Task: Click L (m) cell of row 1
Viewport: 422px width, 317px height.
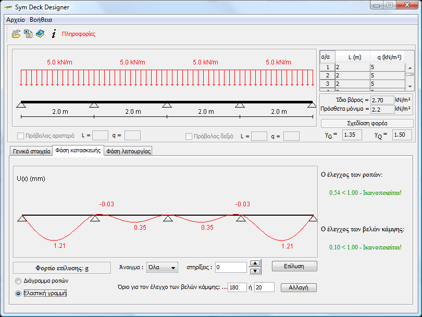Action: (x=353, y=67)
